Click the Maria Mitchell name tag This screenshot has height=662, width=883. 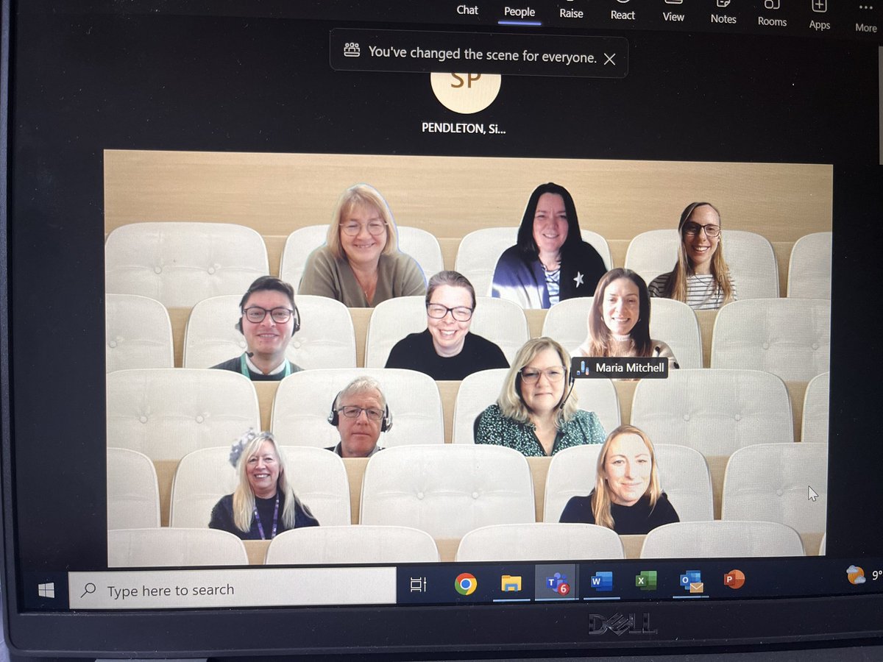[x=631, y=368]
